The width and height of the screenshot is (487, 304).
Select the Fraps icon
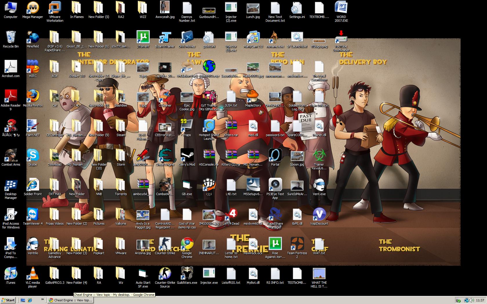pos(187,128)
